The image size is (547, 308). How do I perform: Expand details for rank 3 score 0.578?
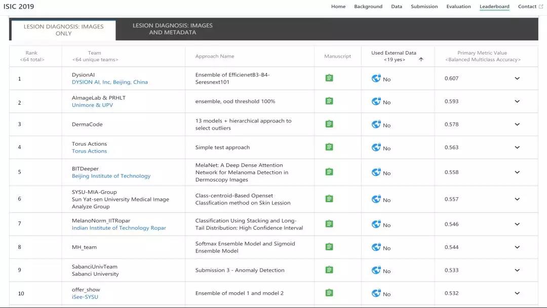(517, 124)
